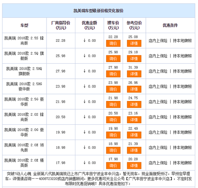Image resolution: width=198 pixels, height=188 pixels.
Task: Select model name 凯美瑞 2018款 2.5HQ 旗舰版
Action: pos(24,71)
